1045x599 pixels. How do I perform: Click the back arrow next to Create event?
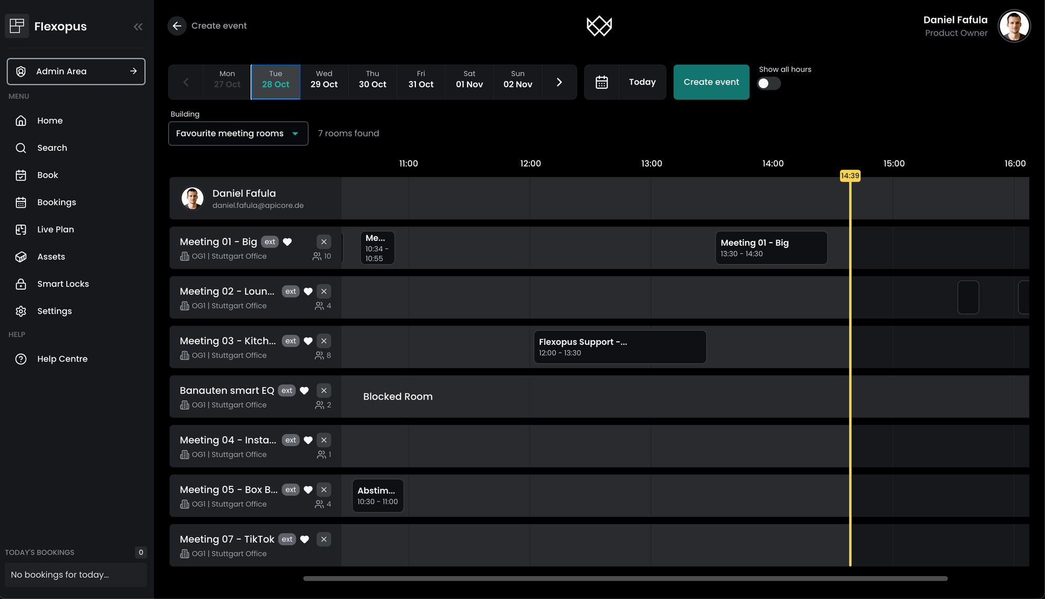pos(177,26)
